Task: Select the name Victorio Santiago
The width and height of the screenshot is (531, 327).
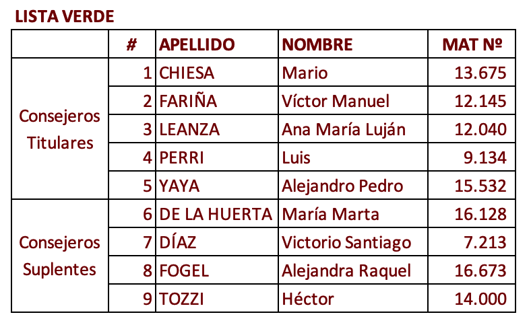Action: pyautogui.click(x=346, y=243)
